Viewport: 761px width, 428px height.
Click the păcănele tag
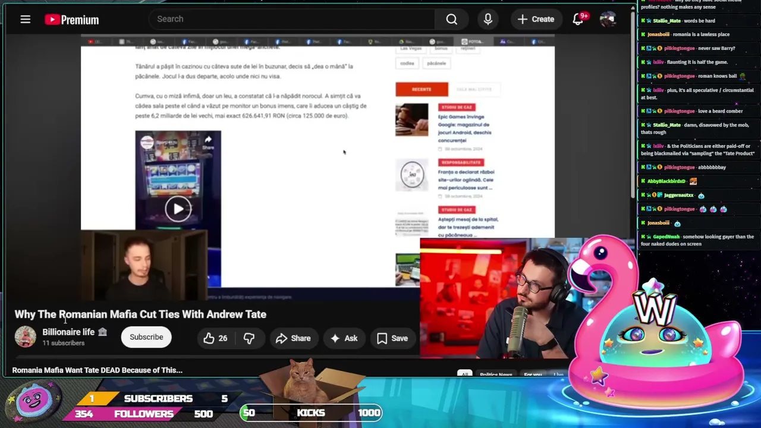pyautogui.click(x=436, y=63)
